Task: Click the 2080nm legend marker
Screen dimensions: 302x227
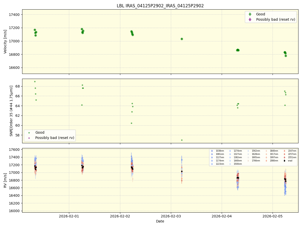Action: point(266,161)
